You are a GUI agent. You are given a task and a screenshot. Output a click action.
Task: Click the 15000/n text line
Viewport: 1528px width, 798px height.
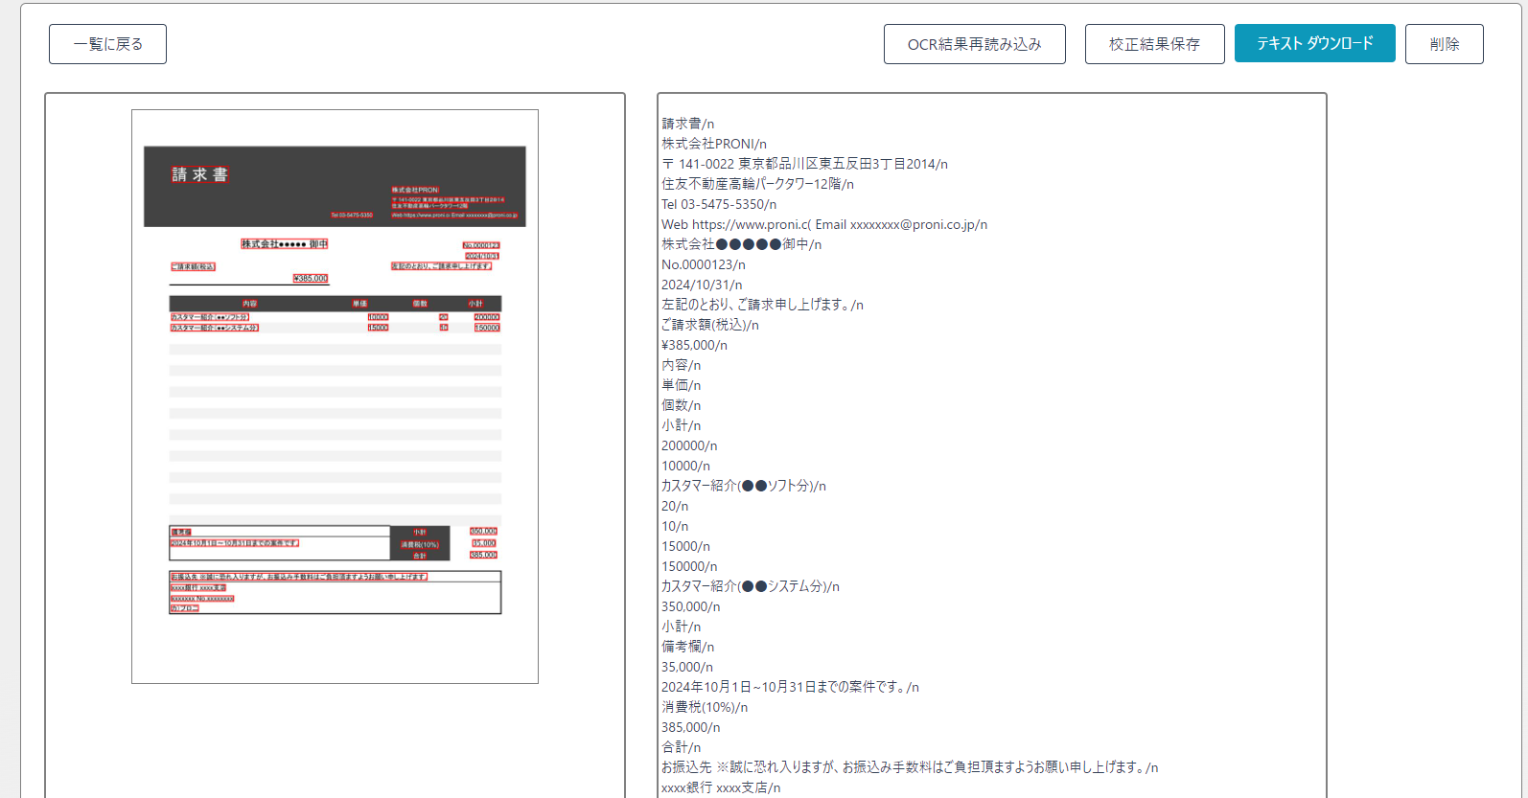coord(685,546)
